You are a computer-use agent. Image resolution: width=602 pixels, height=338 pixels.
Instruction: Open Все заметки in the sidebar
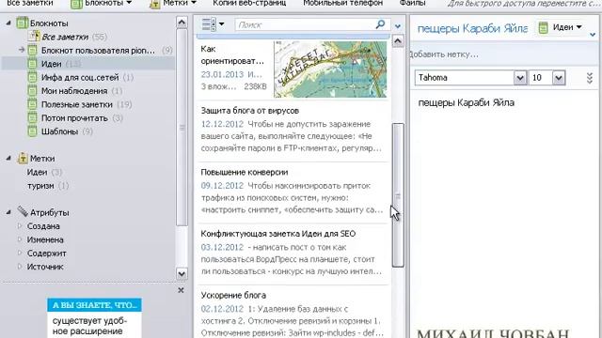click(65, 38)
